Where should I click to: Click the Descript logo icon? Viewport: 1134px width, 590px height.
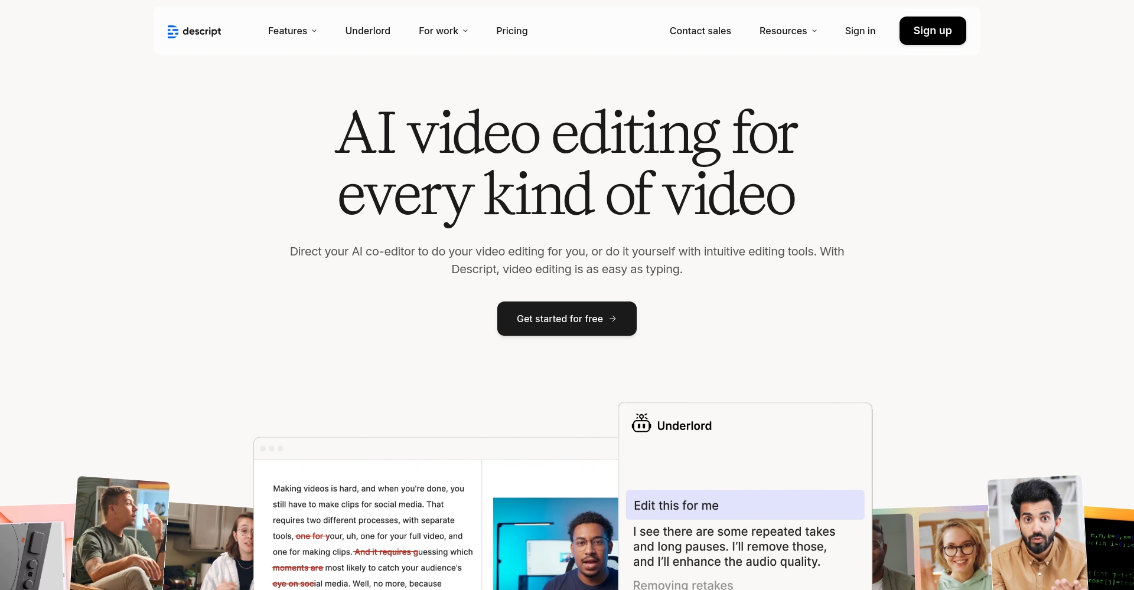[x=172, y=31]
